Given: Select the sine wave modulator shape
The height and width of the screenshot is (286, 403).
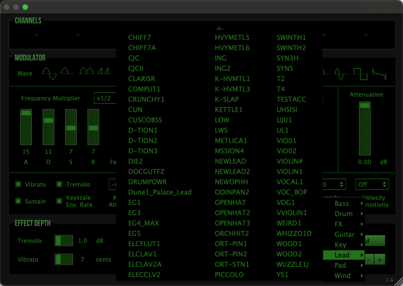Looking at the screenshot, I should point(49,73).
